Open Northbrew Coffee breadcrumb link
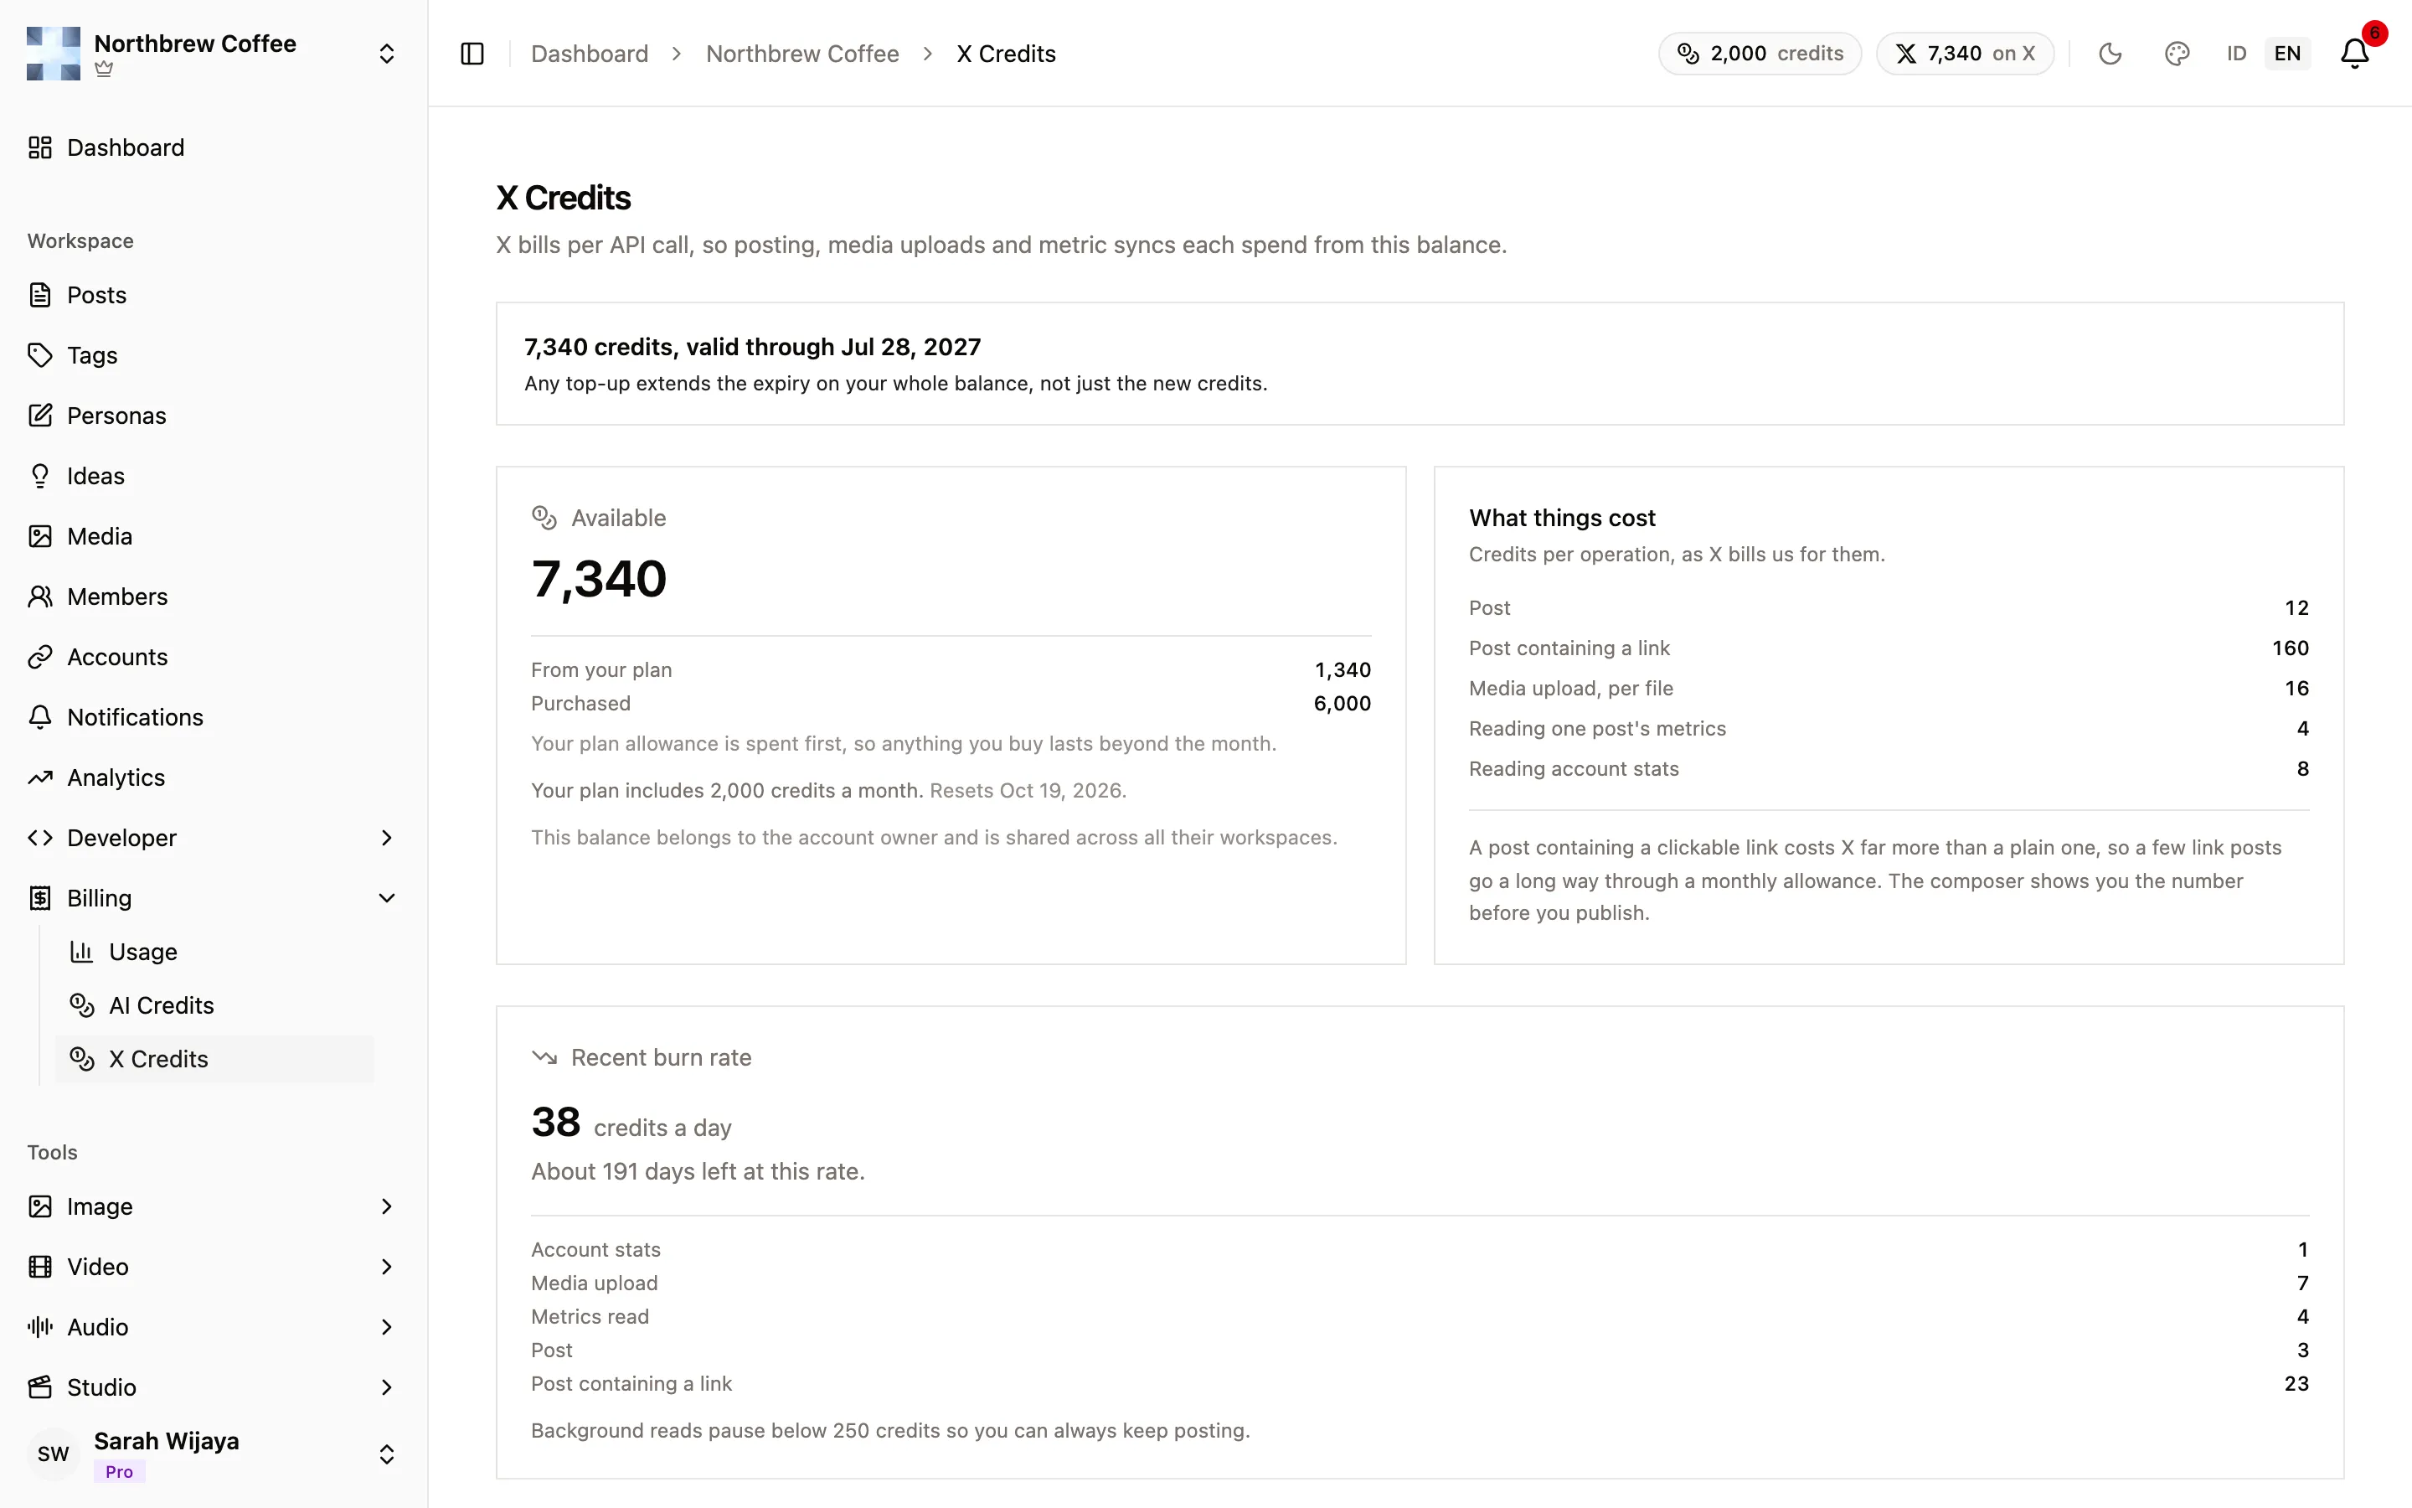Screen dimensions: 2412x1508 [x=802, y=54]
